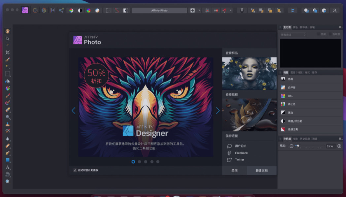Select the Zoom magnifier tool
Viewport: 346px width, 197px height.
coord(8,182)
